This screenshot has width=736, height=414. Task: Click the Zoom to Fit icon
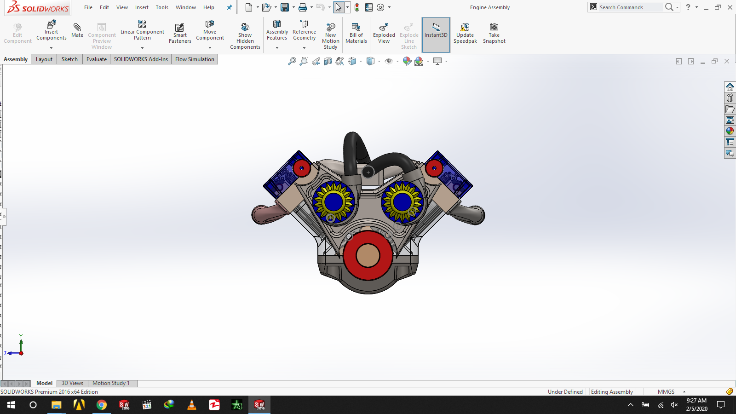coord(292,61)
